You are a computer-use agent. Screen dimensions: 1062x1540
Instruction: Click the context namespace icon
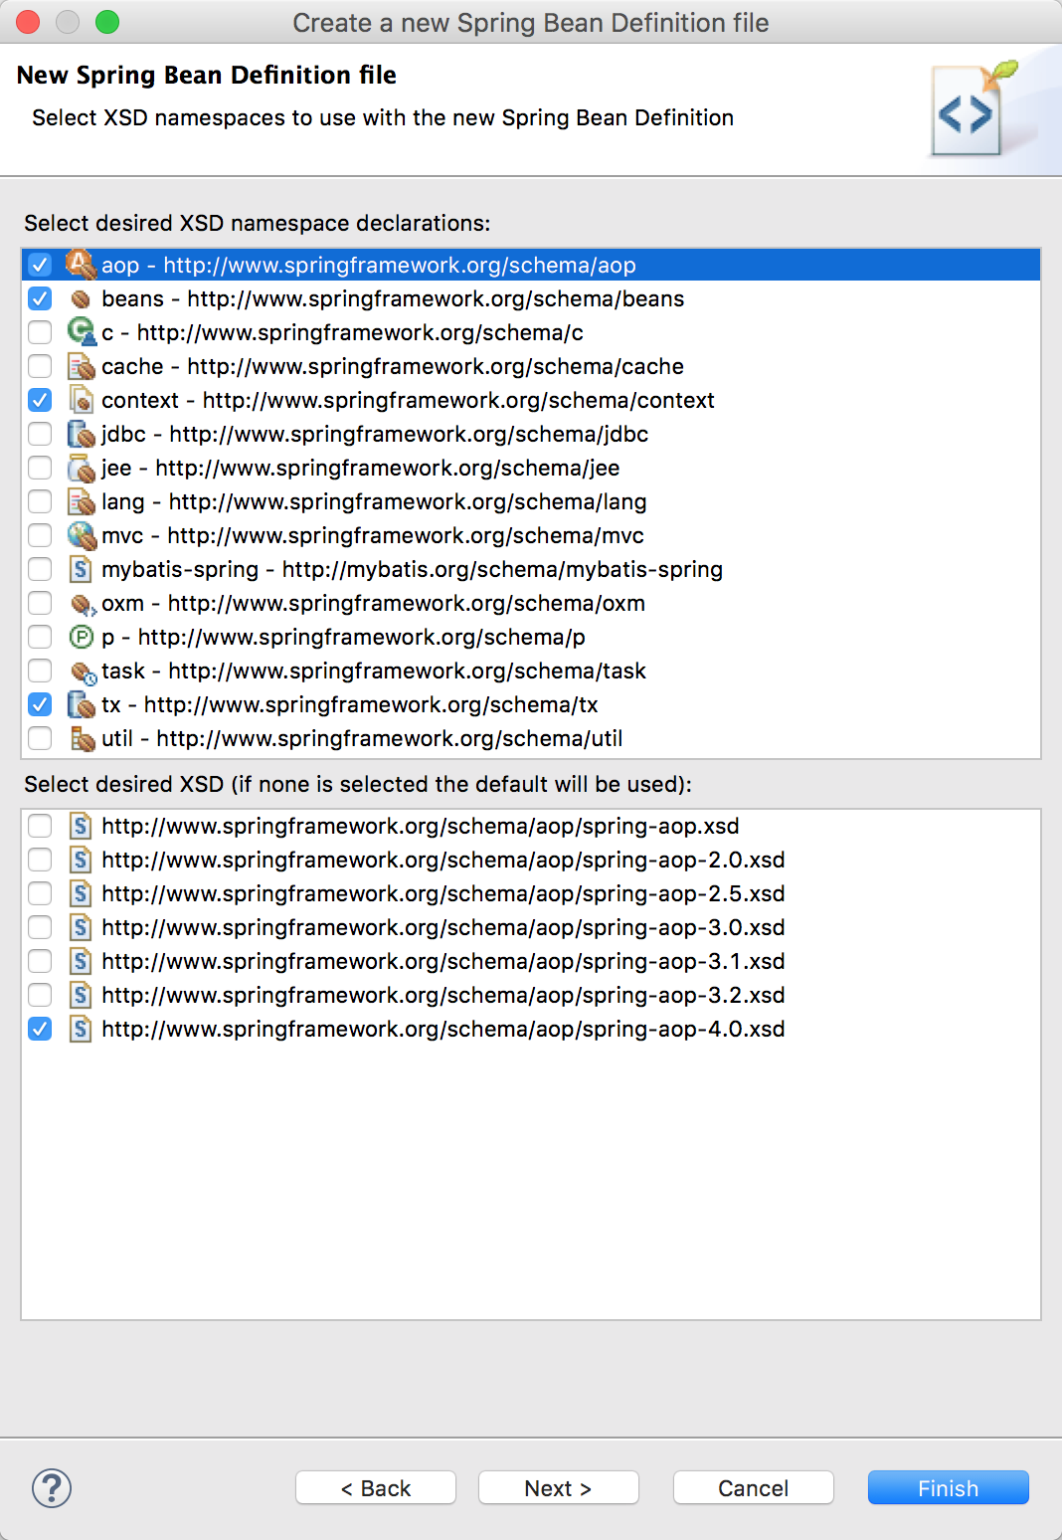point(81,400)
